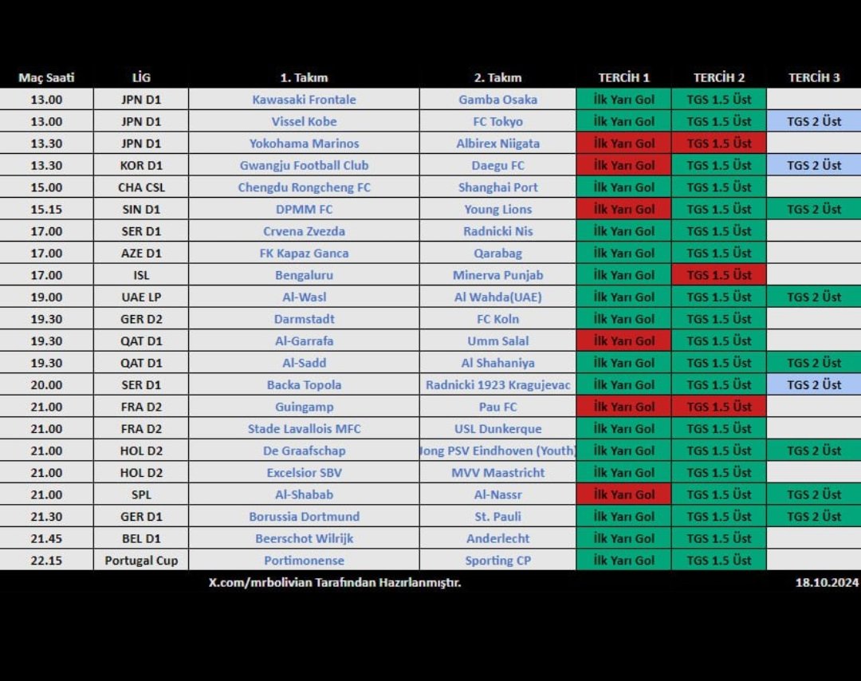Screen dimensions: 861x681
Task: Select Yokohama Marinos team name
Action: tap(304, 144)
